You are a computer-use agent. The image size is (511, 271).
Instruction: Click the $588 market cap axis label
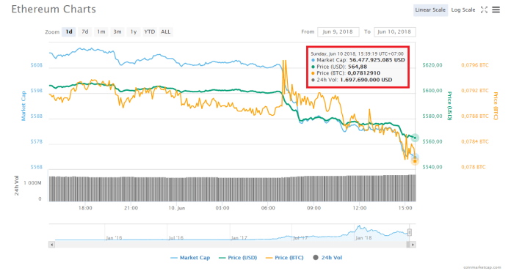tap(37, 116)
